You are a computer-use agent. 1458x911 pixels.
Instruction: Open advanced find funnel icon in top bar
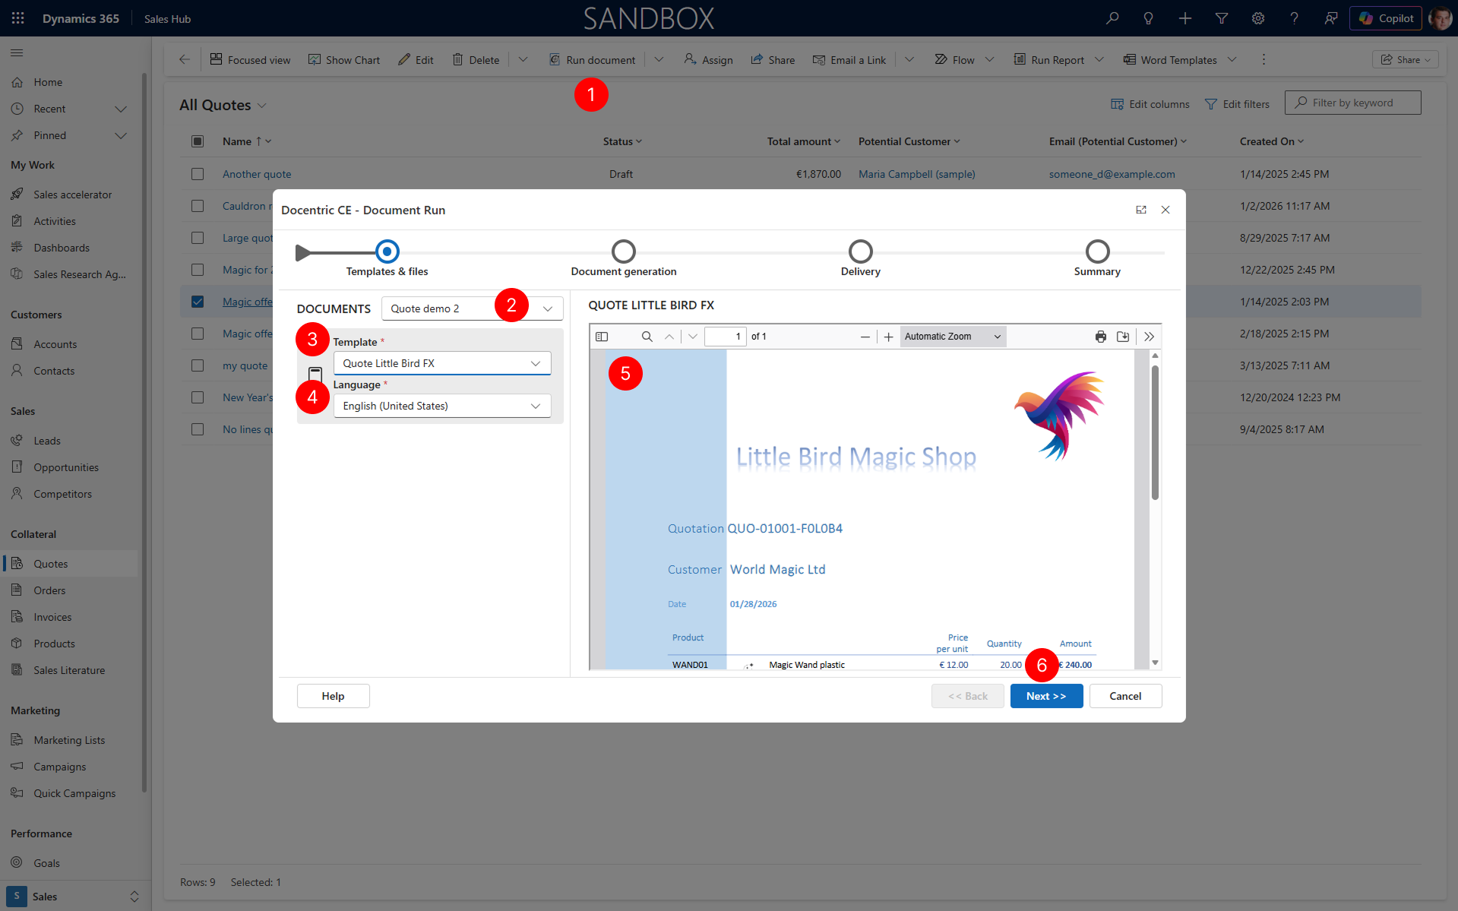[1222, 18]
